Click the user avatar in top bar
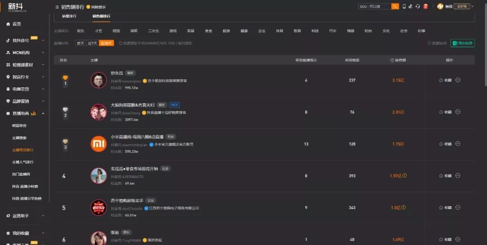 (440, 6)
